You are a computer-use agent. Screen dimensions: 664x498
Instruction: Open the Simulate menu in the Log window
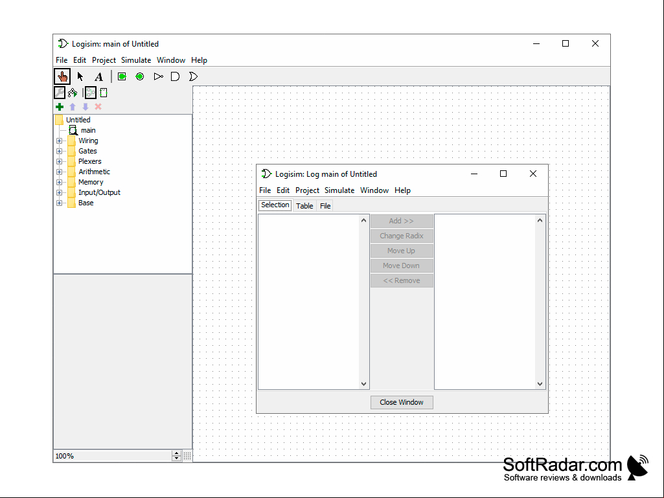pyautogui.click(x=339, y=190)
